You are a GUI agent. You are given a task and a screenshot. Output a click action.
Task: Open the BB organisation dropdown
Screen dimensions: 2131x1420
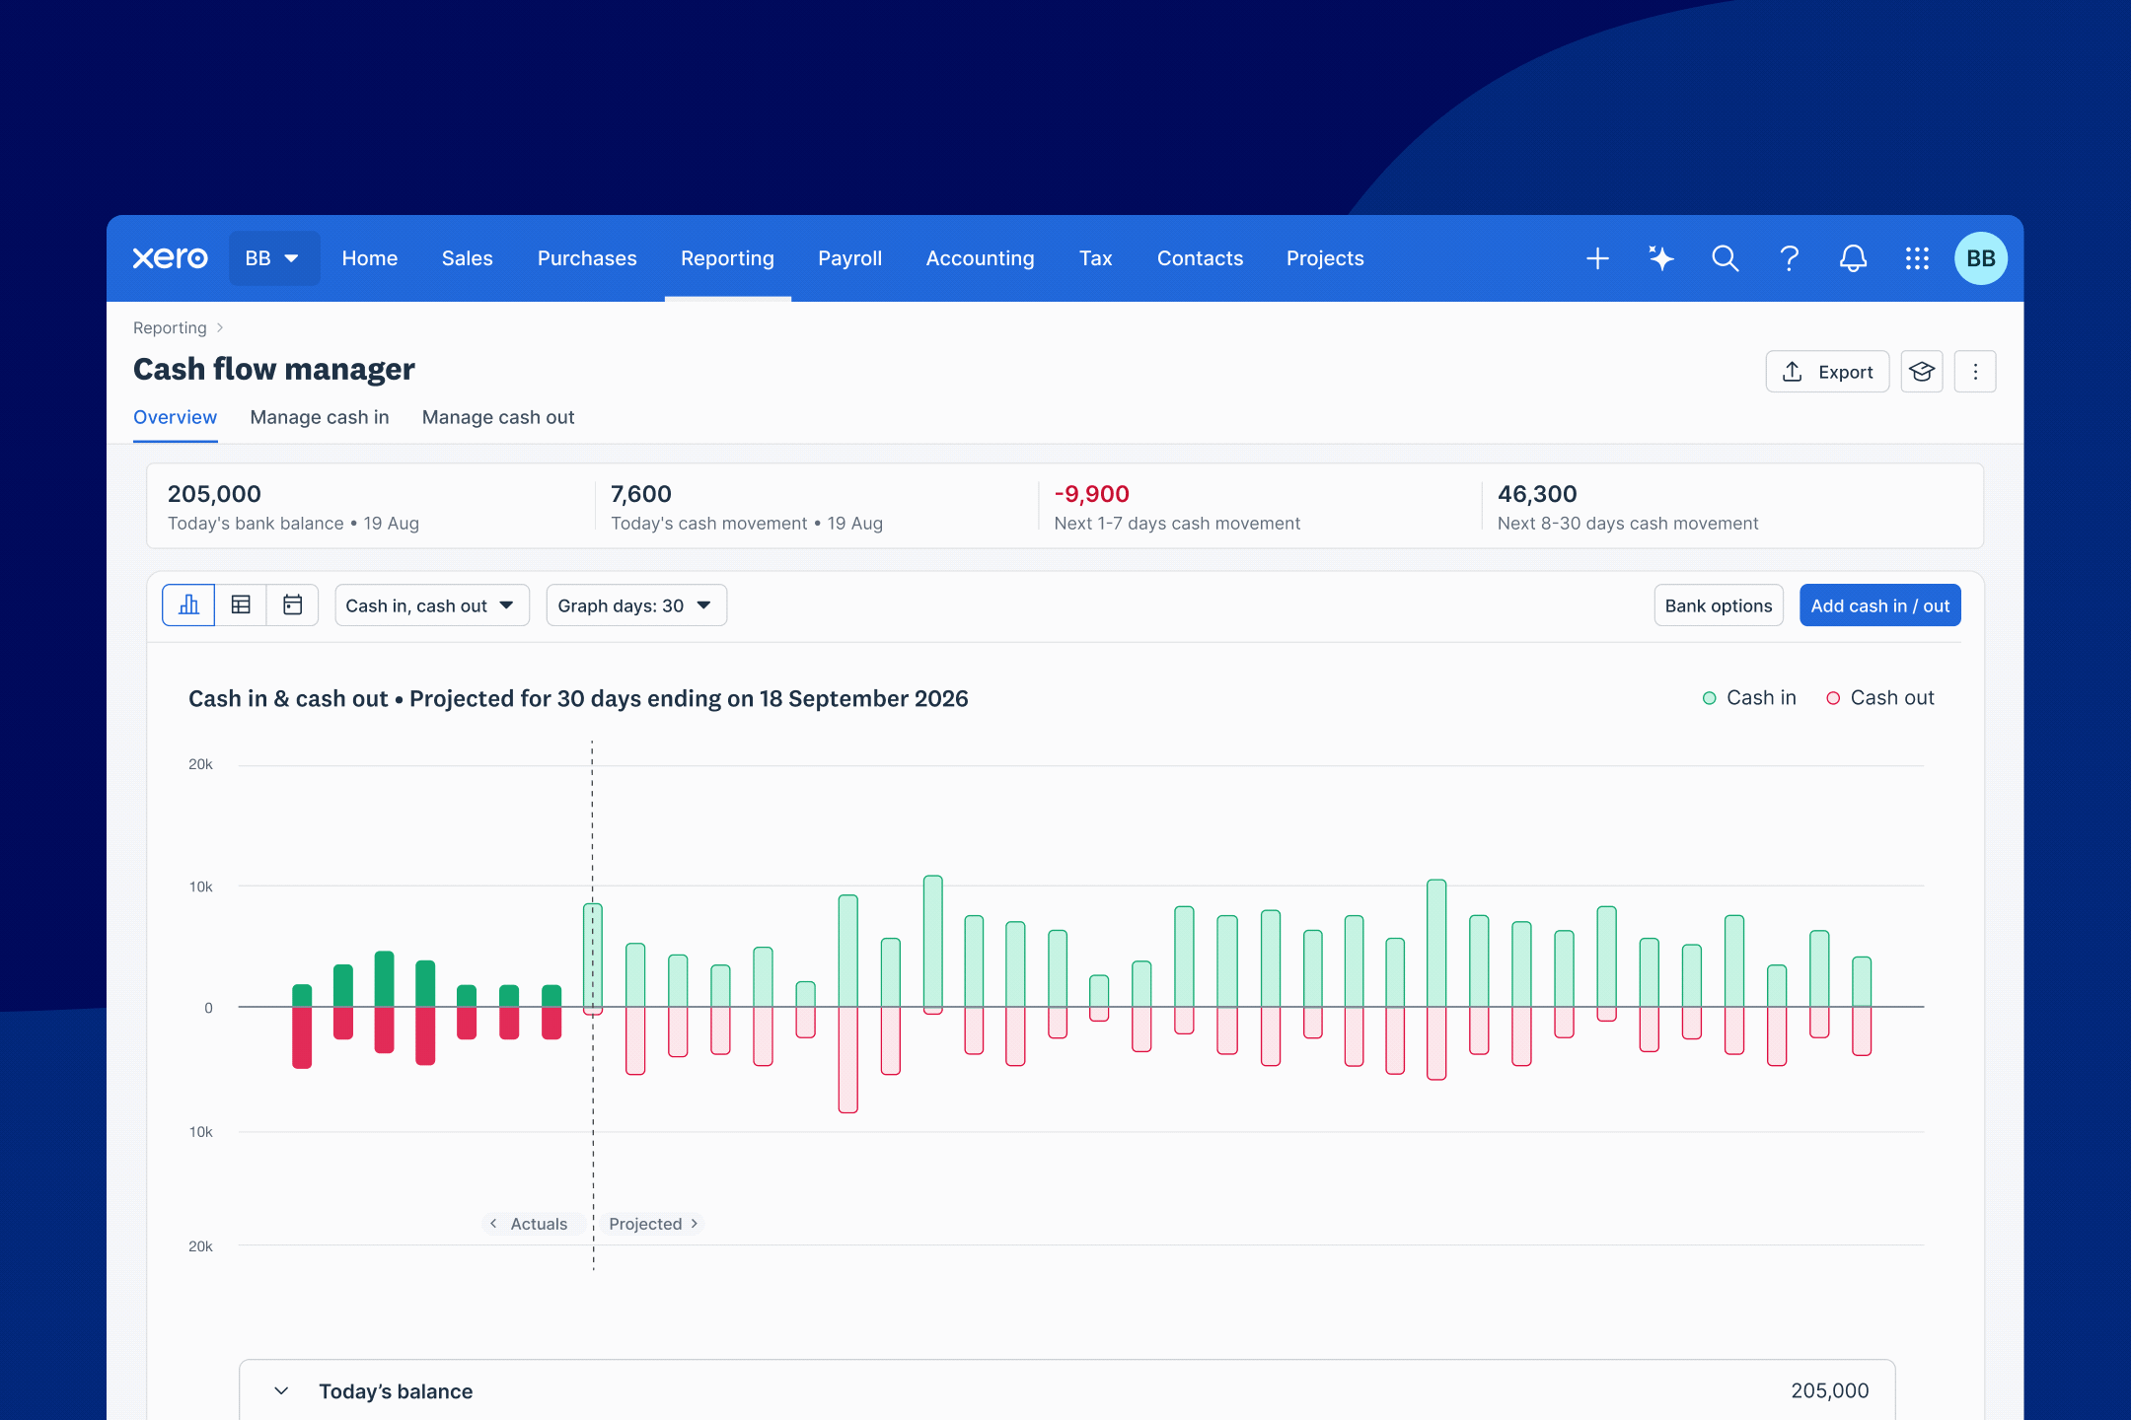pos(273,258)
